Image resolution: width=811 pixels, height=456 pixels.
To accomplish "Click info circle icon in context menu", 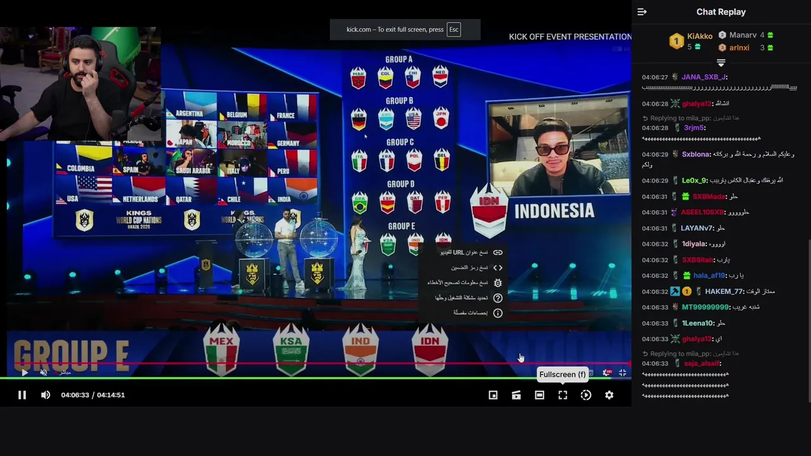I will (x=498, y=313).
